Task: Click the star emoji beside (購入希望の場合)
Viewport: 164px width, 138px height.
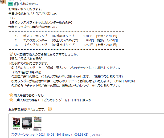Action: tap(11, 100)
